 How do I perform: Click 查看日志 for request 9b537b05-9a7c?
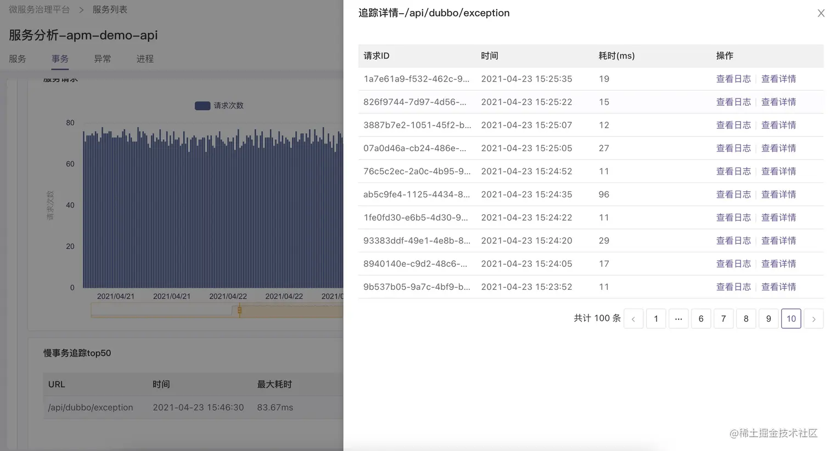coord(733,287)
